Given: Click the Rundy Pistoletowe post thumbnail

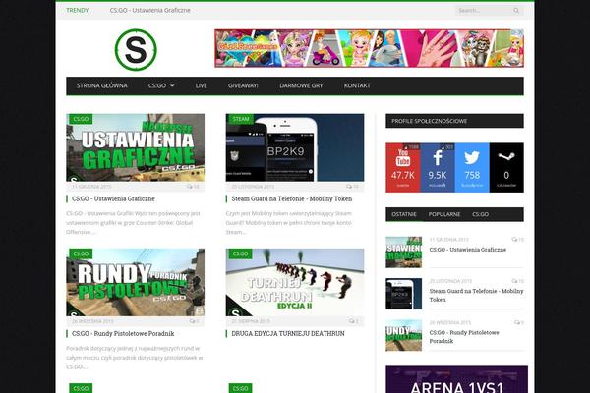Looking at the screenshot, I should [136, 282].
